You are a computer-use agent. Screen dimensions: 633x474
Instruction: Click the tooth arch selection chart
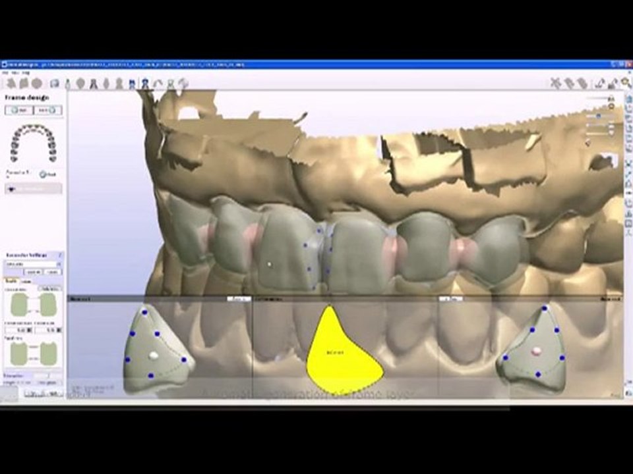pos(34,143)
